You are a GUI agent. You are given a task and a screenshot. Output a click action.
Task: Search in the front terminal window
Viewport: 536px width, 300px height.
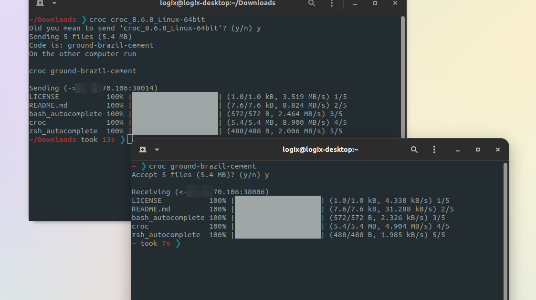tap(414, 150)
